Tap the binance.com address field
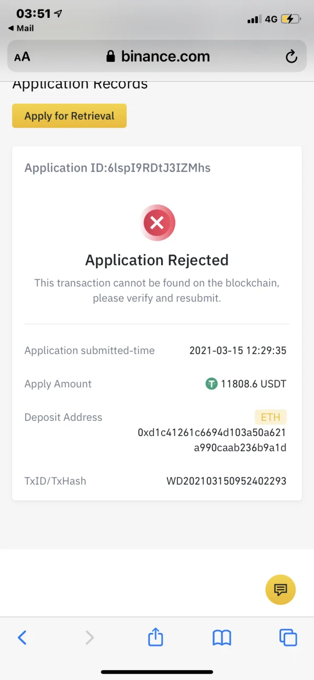This screenshot has width=314, height=680. (x=165, y=57)
